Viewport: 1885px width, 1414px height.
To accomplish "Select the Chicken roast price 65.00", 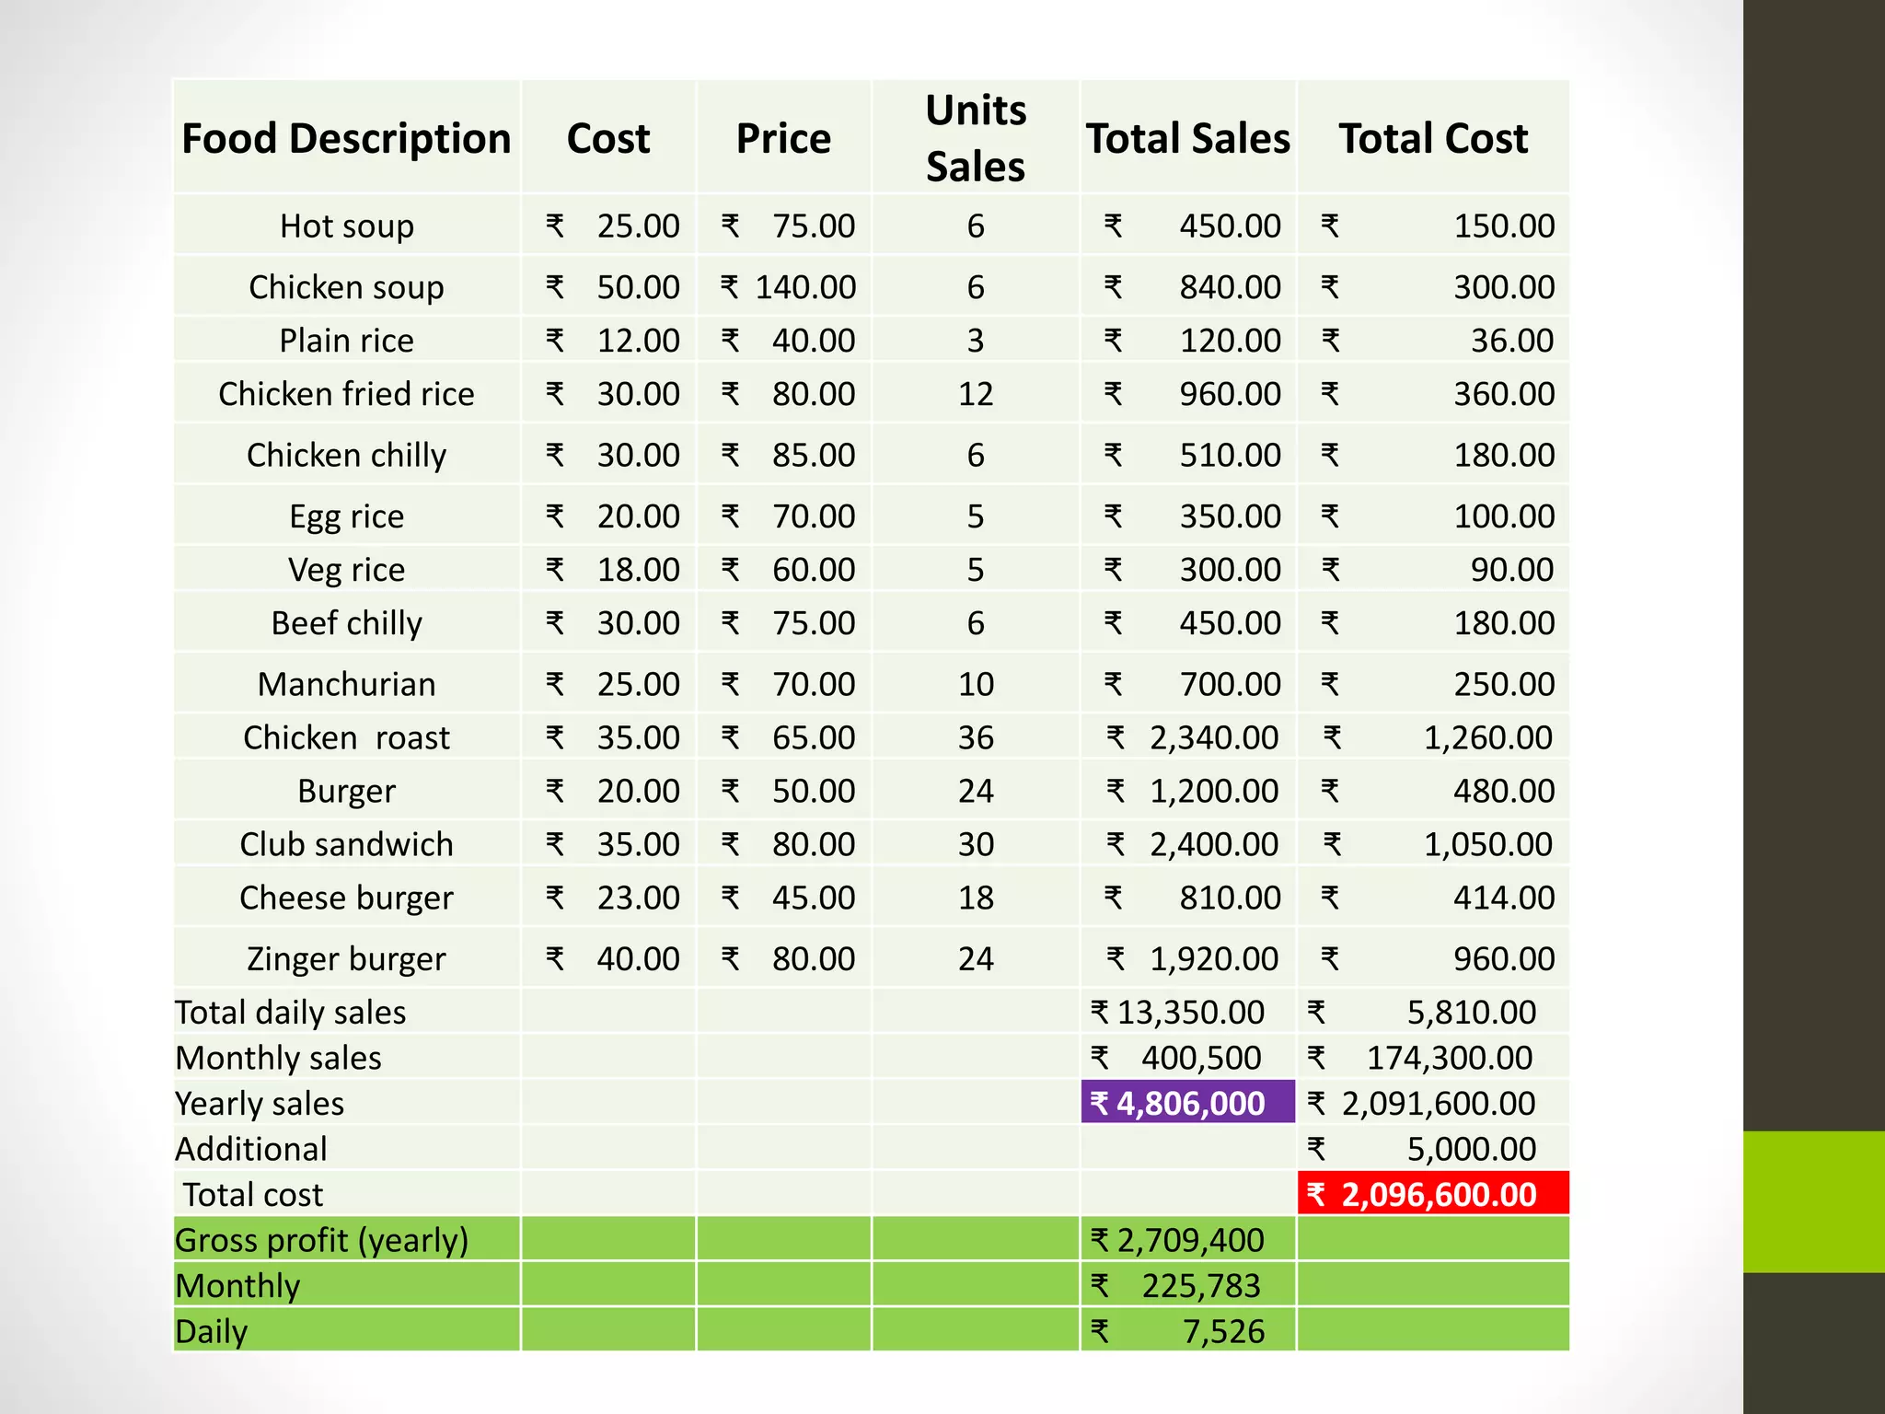I will pos(814,737).
